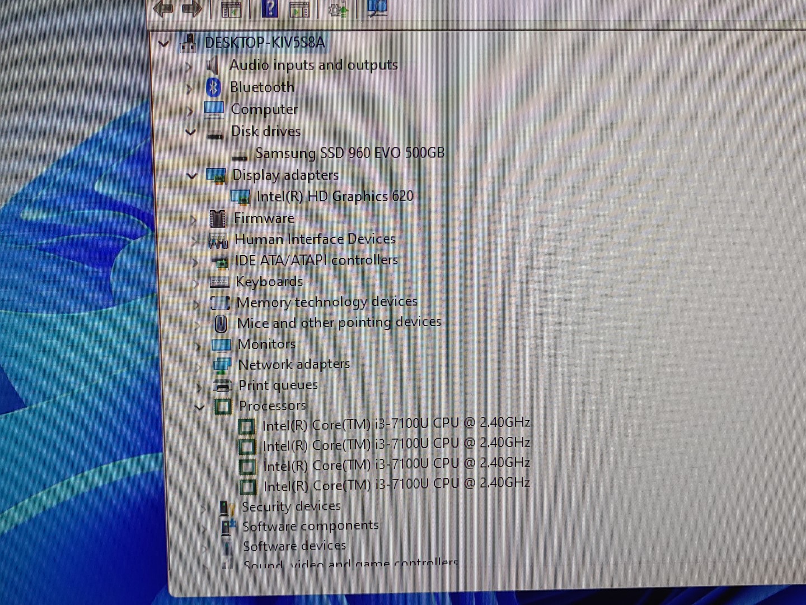Click the Monitors category icon
Image resolution: width=806 pixels, height=605 pixels.
point(221,345)
